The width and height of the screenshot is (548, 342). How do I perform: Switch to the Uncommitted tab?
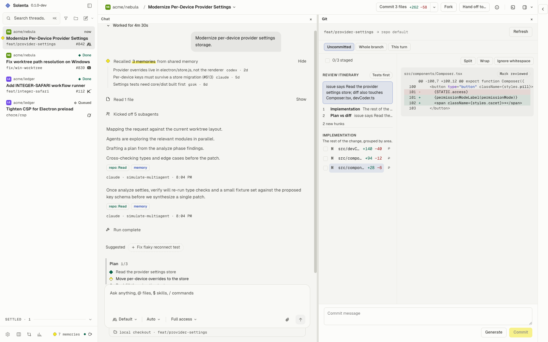(339, 47)
